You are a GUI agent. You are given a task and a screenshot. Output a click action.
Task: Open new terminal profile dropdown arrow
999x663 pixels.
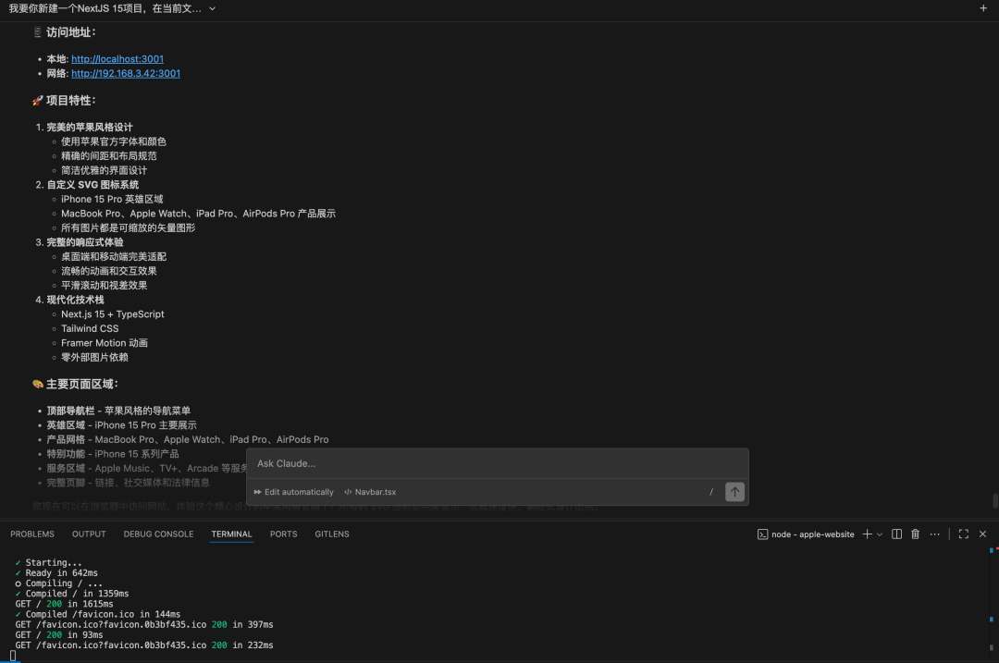(x=880, y=534)
